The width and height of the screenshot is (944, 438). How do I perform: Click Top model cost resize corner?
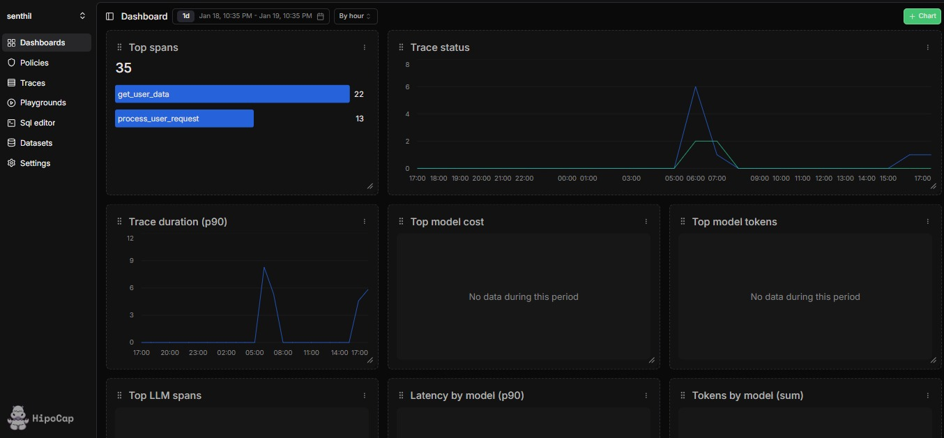(652, 361)
